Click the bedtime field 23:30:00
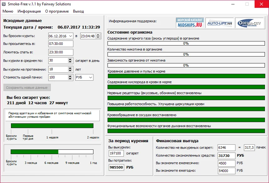This screenshot has height=183, width=269. pyautogui.click(x=61, y=52)
